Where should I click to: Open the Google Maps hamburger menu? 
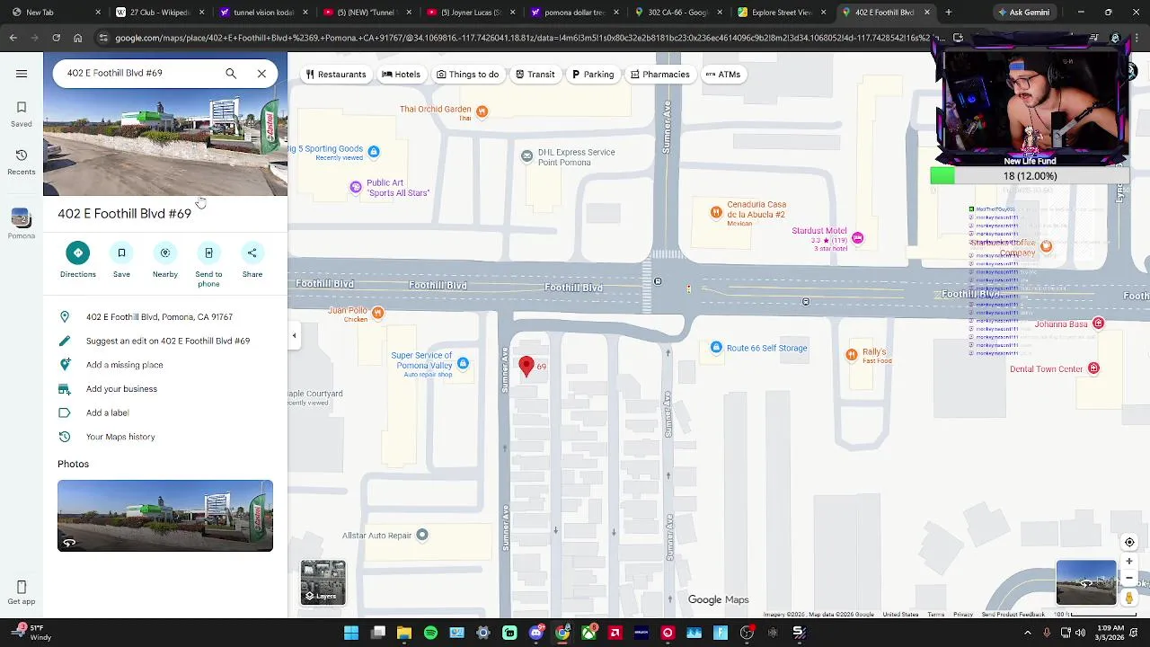22,74
